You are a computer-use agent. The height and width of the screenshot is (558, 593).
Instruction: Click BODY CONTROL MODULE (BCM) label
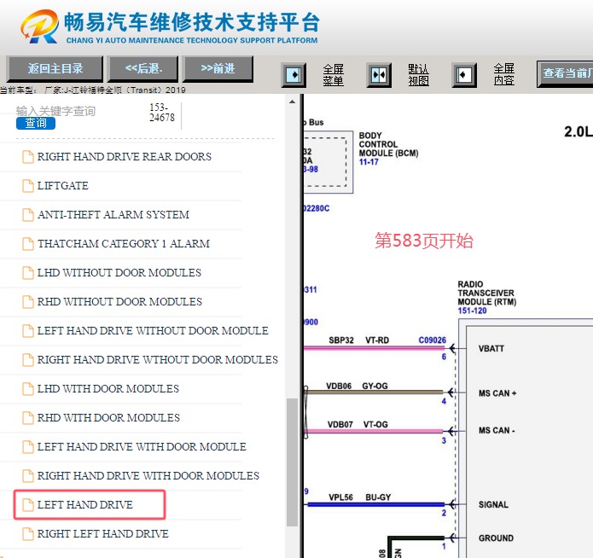[388, 144]
